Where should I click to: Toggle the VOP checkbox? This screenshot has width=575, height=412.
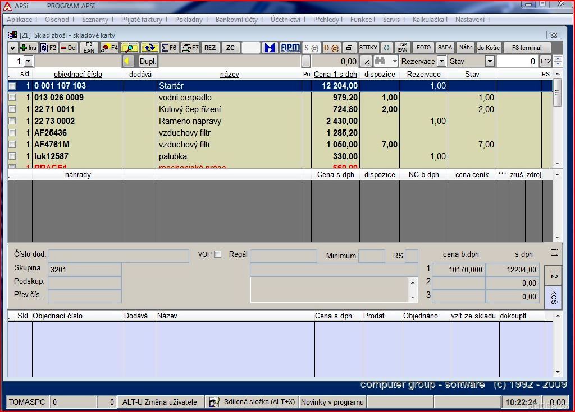pos(218,254)
